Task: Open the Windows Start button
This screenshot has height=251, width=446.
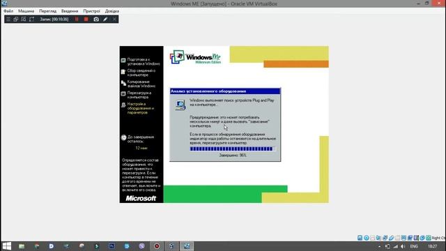Action: click(x=6, y=246)
